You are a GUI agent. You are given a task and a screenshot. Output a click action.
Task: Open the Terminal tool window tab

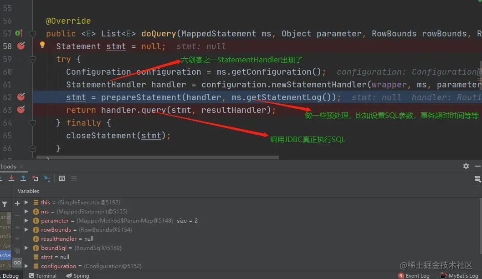click(42, 276)
